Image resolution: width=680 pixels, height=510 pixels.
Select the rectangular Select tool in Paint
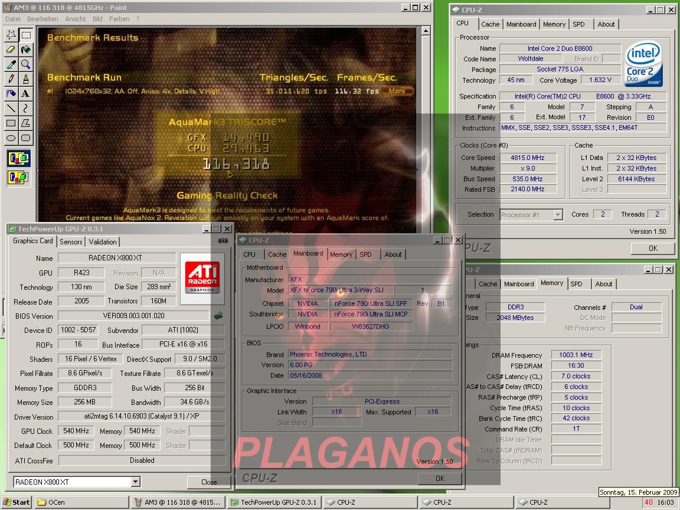26,35
